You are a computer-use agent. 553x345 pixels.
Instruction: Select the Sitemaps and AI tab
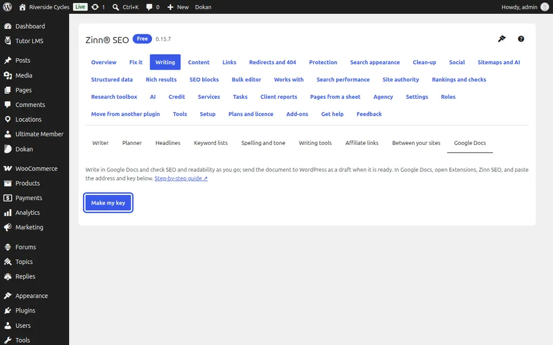tap(499, 62)
